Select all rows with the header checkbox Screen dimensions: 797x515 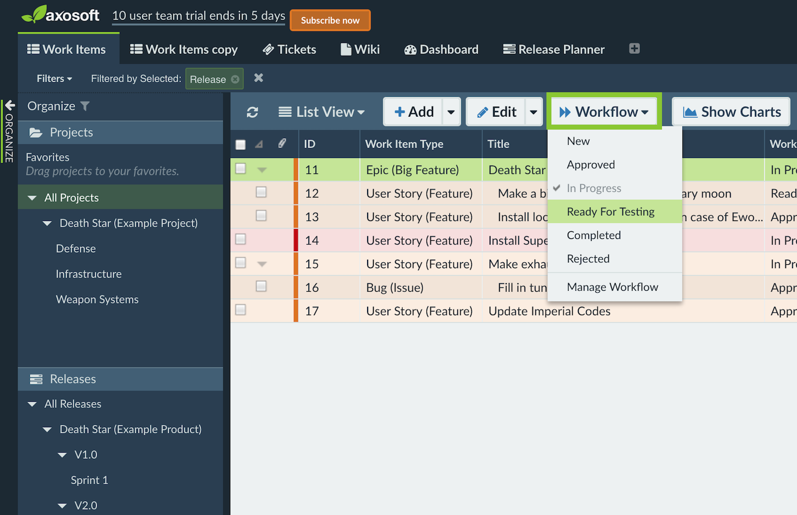pos(240,144)
